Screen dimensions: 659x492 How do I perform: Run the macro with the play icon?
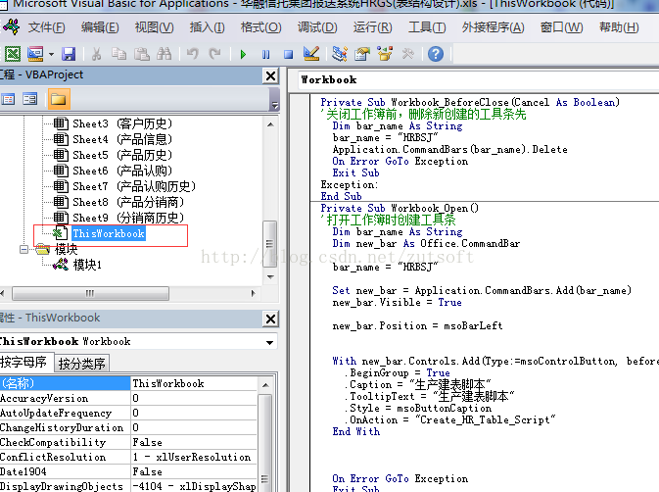click(x=243, y=54)
